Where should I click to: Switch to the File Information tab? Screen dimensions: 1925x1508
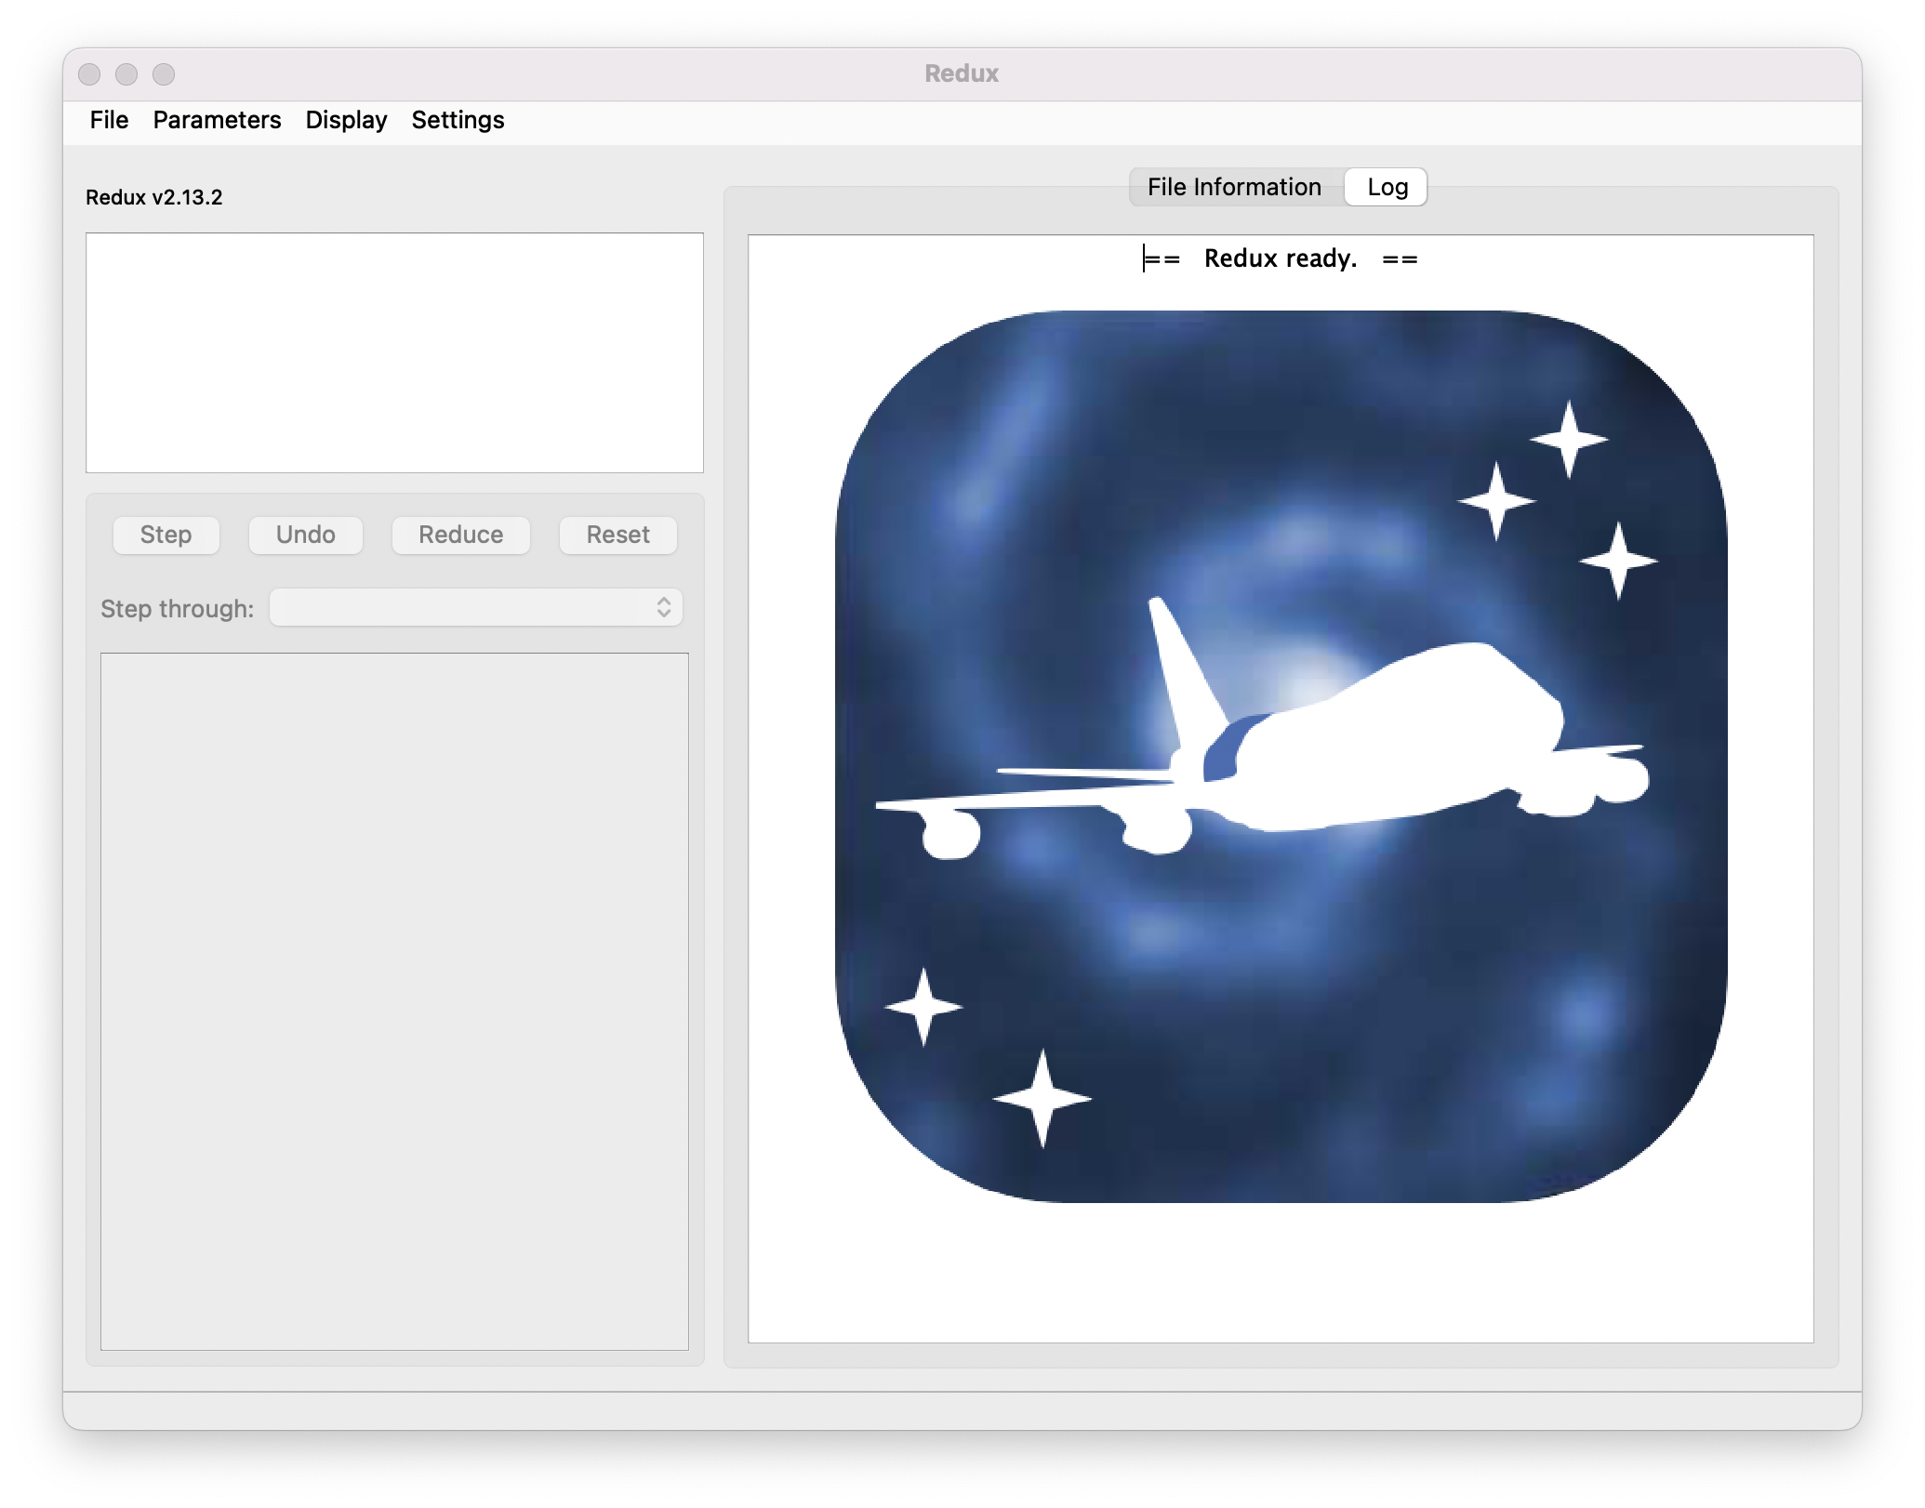tap(1232, 187)
